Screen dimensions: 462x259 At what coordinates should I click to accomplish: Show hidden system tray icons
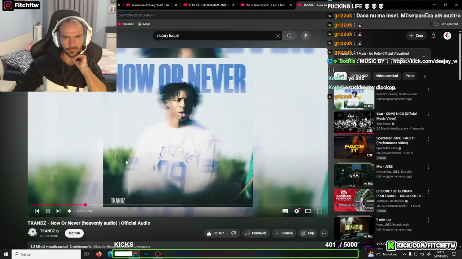tap(404, 254)
